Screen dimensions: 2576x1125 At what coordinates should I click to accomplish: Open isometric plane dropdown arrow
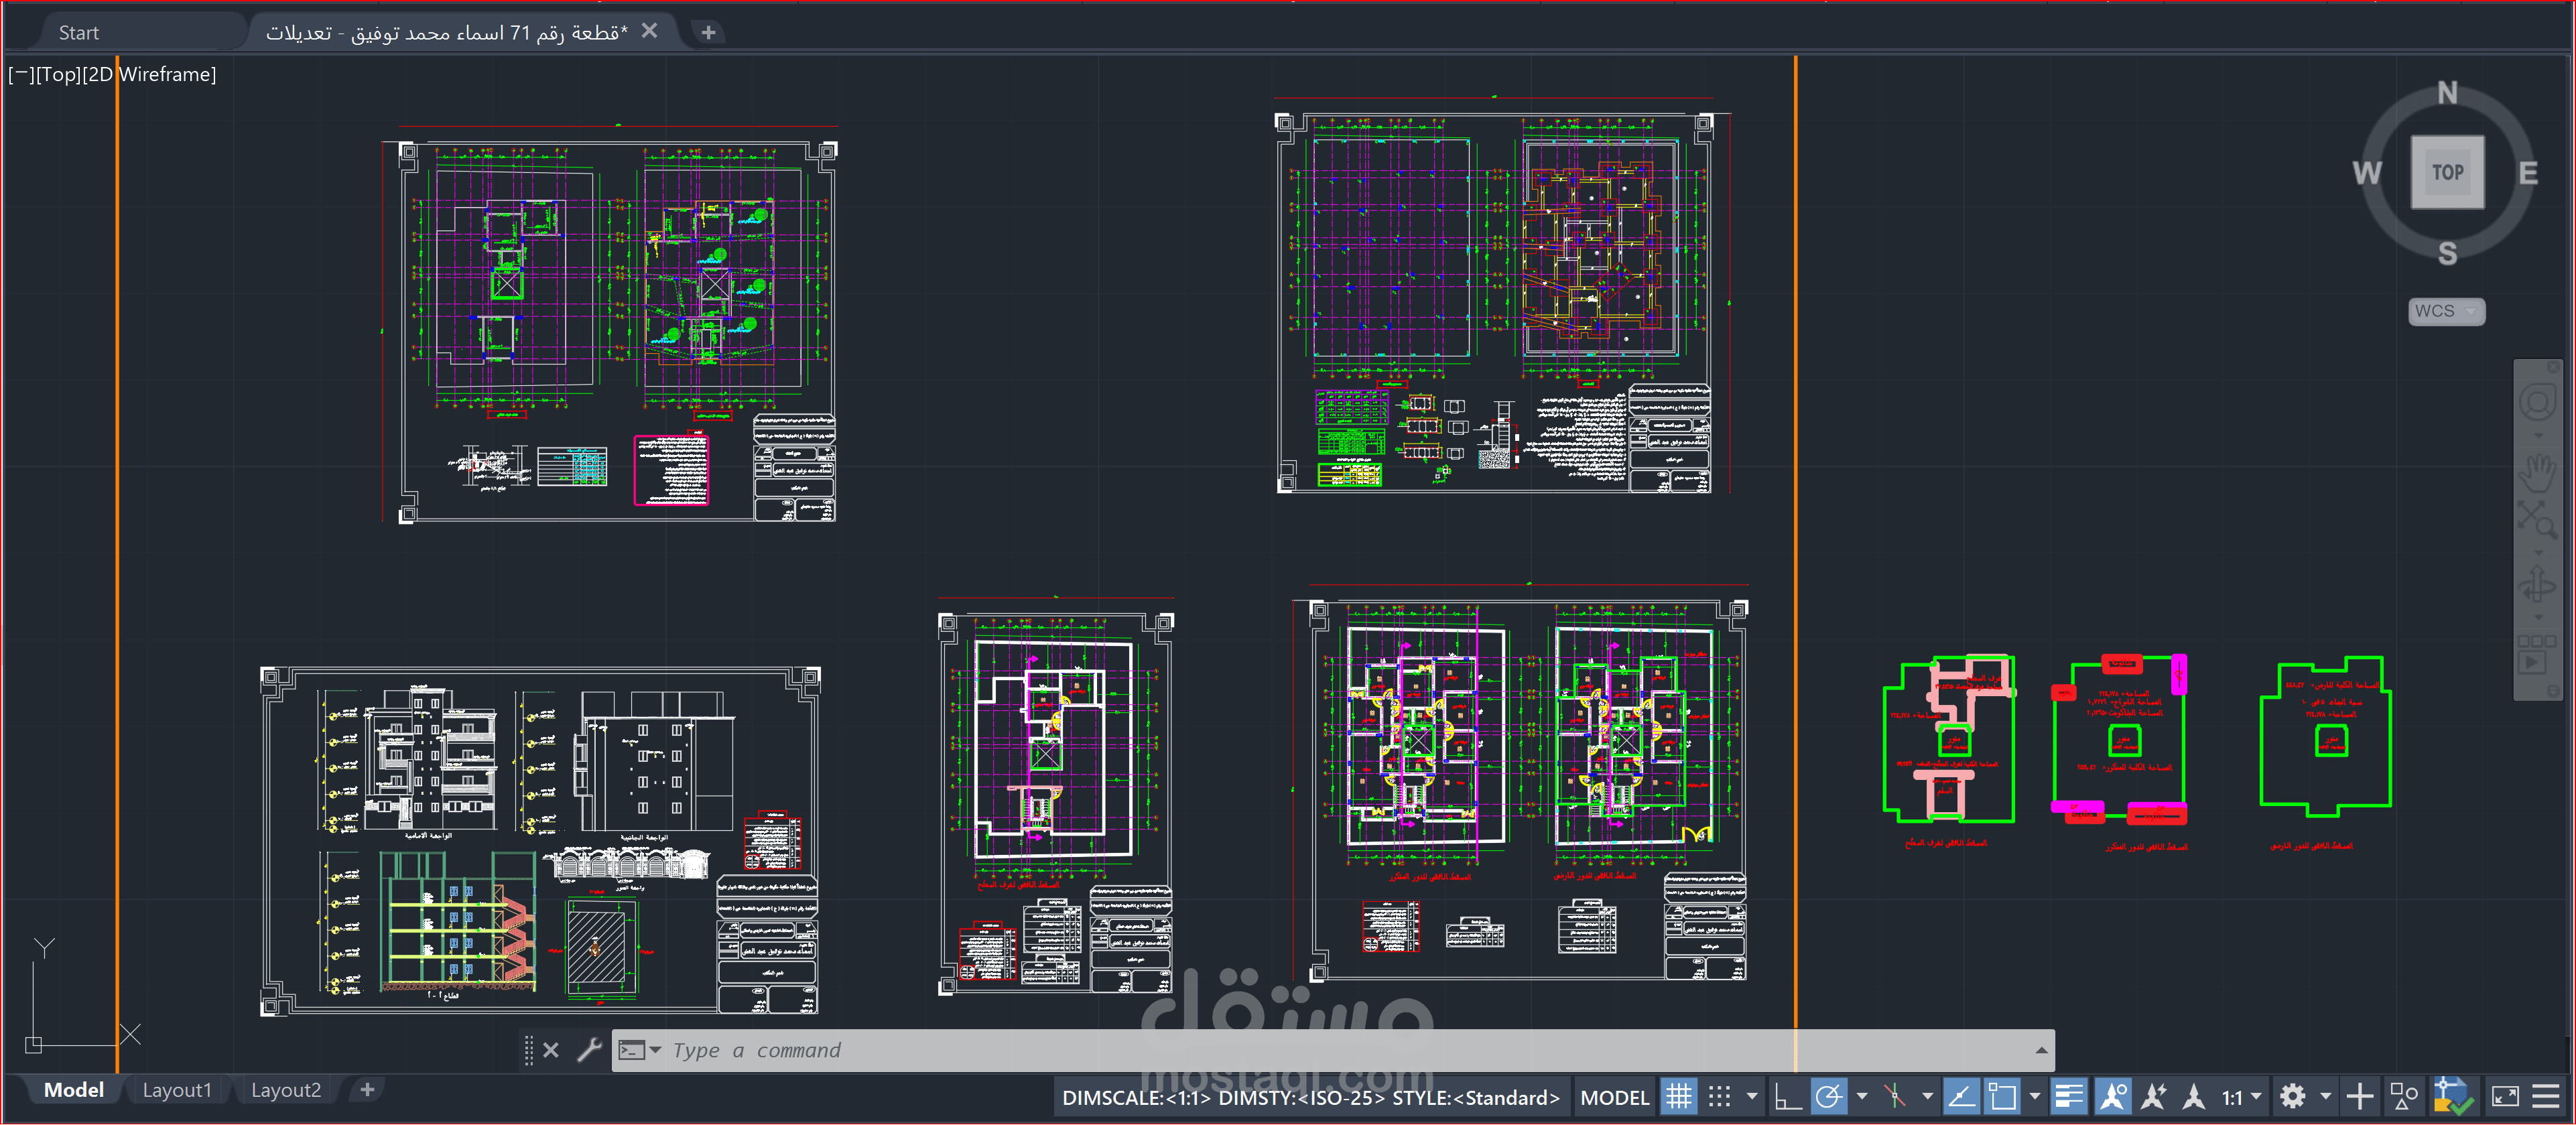tap(1927, 1097)
